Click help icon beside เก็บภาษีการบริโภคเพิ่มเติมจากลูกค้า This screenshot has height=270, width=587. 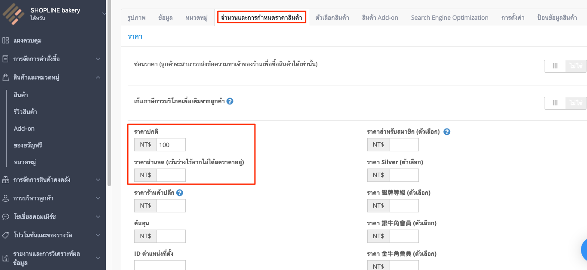pyautogui.click(x=230, y=101)
